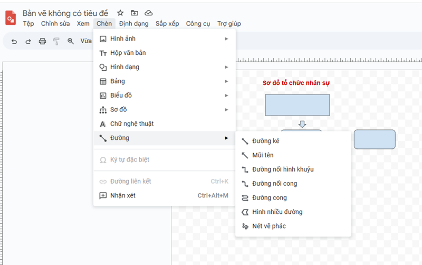Select the large top blue rectangle

298,105
